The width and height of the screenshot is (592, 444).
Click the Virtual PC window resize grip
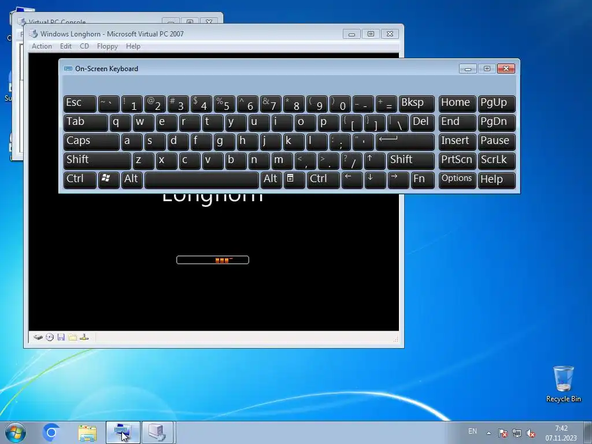(x=395, y=339)
